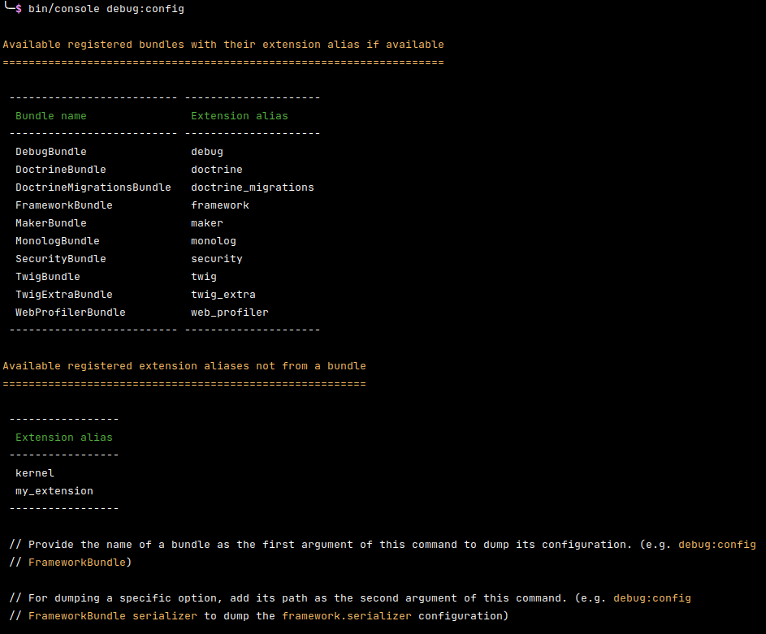Screen dimensions: 766x634
Task: Select the second table's 'Extension alias' header above kernel
Action: (x=64, y=438)
